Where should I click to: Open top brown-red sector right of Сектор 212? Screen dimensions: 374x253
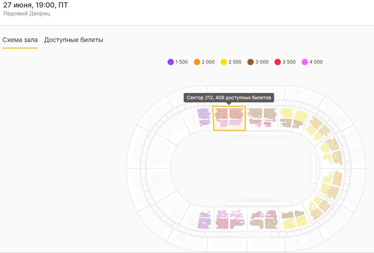pos(262,118)
